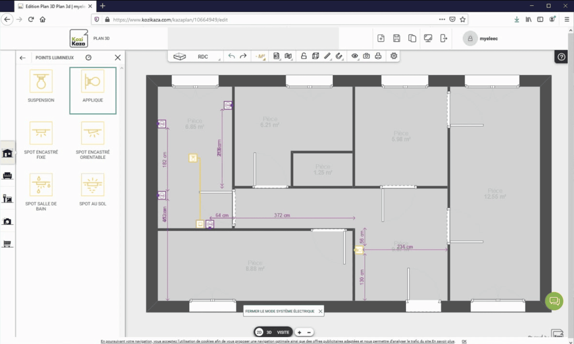Viewport: 574px width, 344px height.
Task: Switch to 3D view mode
Action: tap(269, 332)
